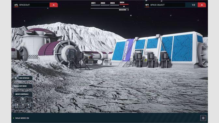219x123 pixels.
Task: Click the Move Controls header
Action: [x=23, y=94]
